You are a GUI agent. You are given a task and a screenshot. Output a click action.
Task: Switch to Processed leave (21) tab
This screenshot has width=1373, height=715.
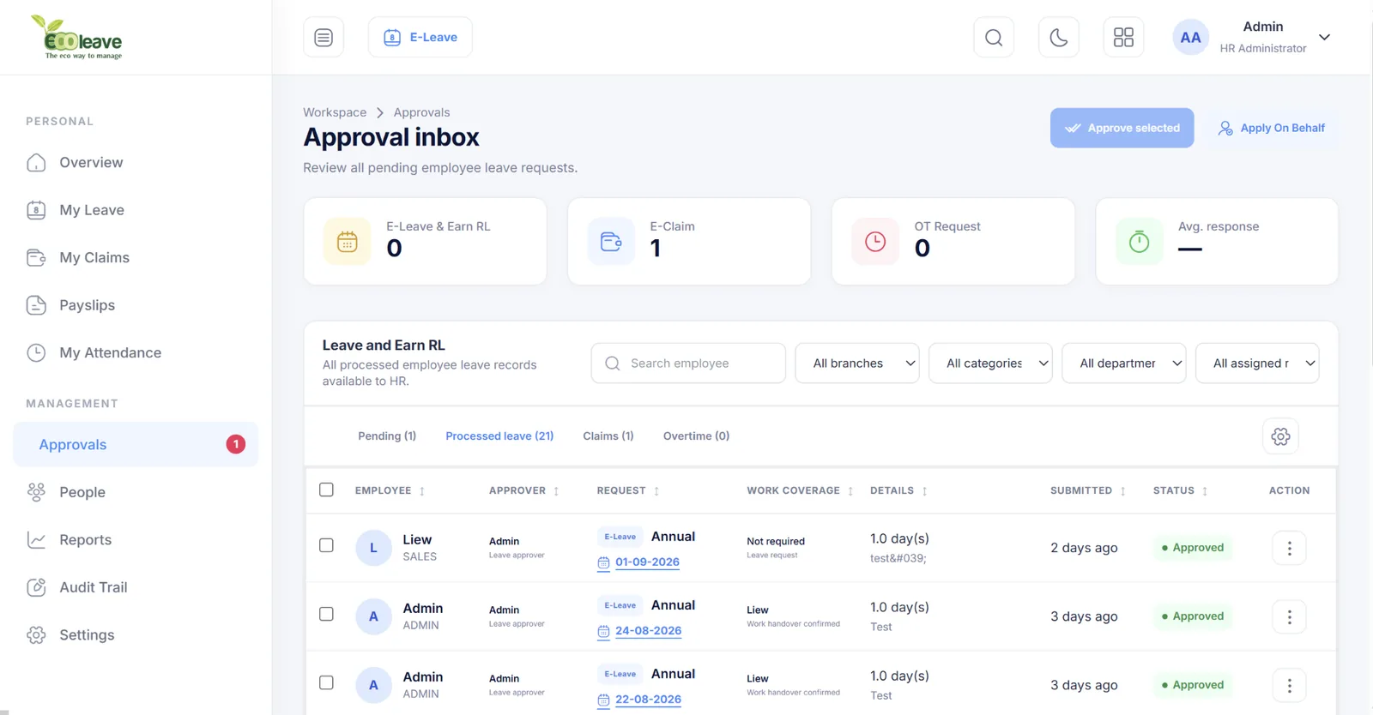[499, 436]
